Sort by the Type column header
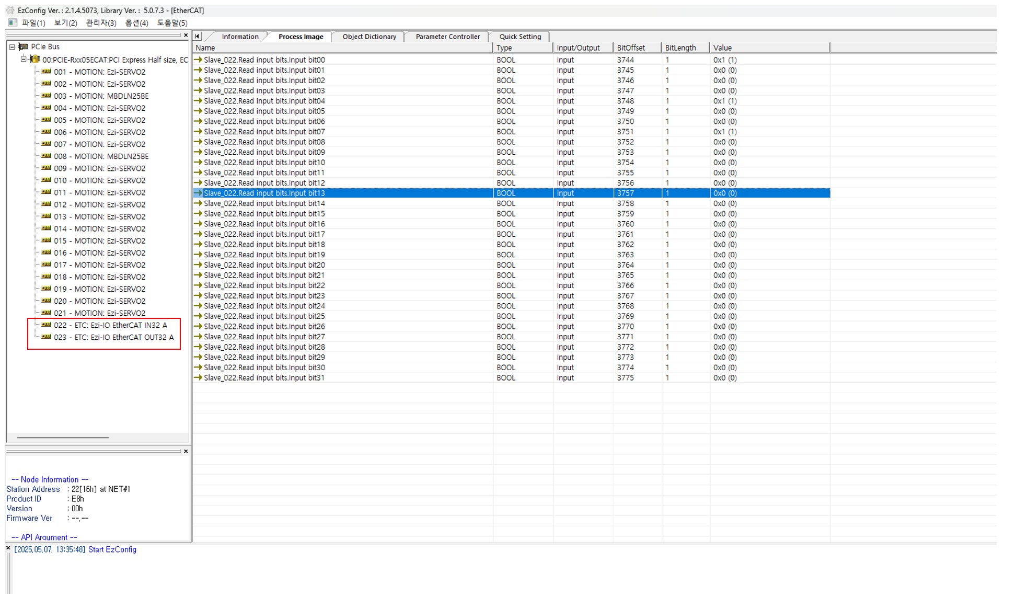Image resolution: width=1016 pixels, height=597 pixels. tap(523, 48)
